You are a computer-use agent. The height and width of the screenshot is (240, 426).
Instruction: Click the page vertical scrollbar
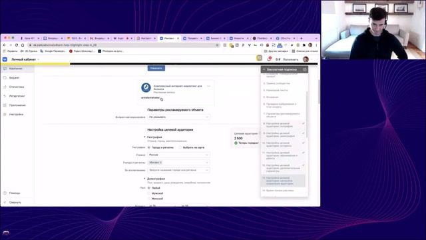(x=319, y=92)
